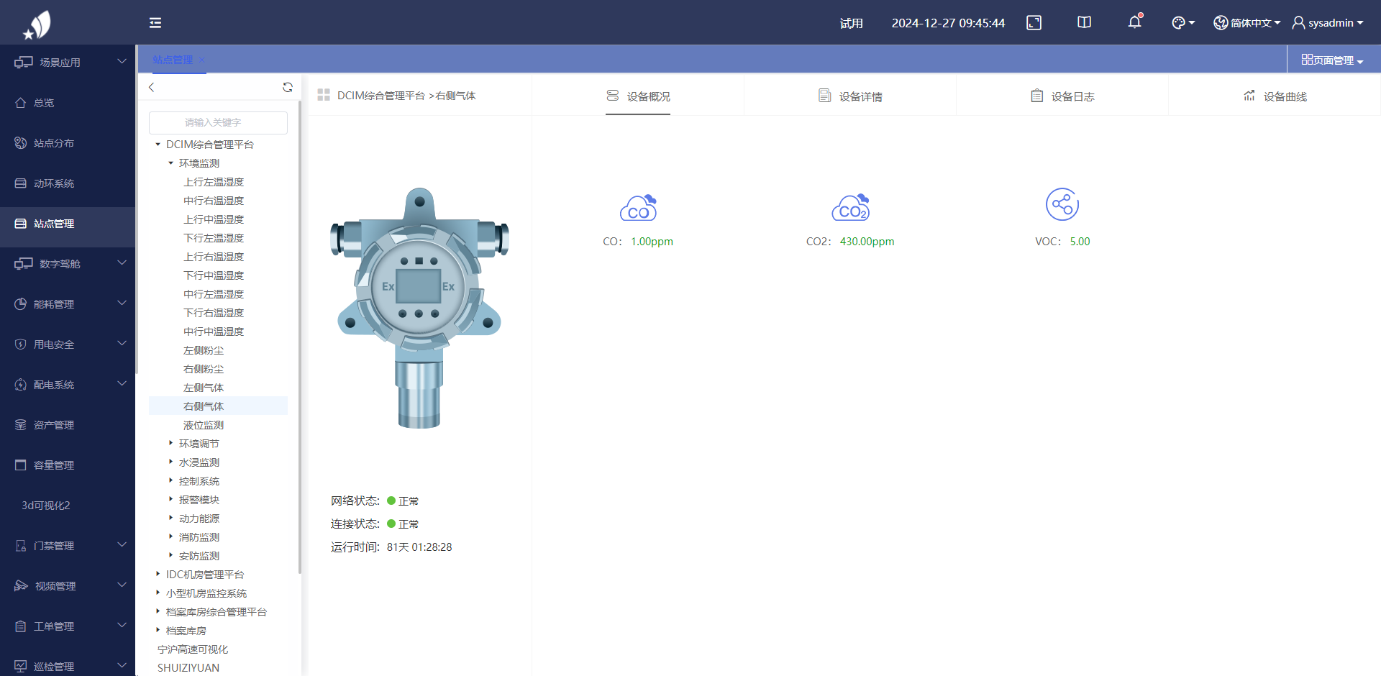Screen dimensions: 1381x676
Task: Select 右侧粉尘 in the tree
Action: [204, 369]
